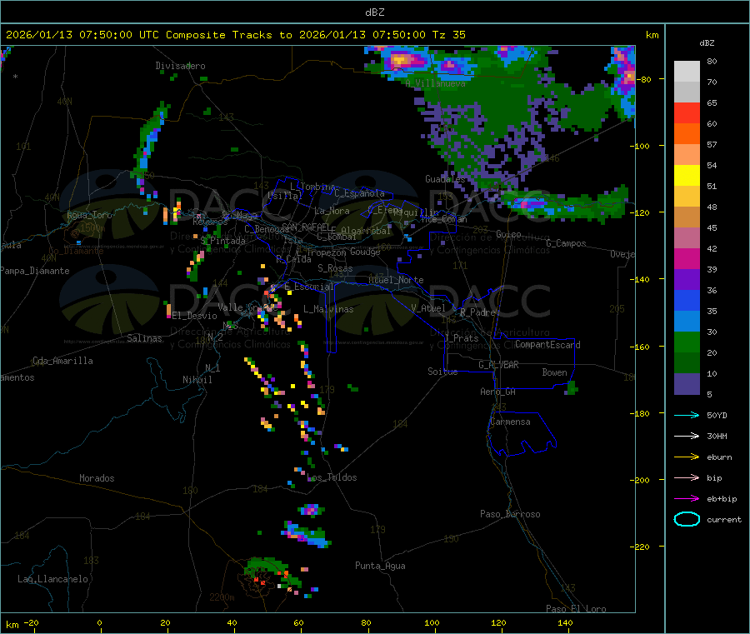Click the S_Rosas map label
750x634 pixels.
click(x=335, y=268)
